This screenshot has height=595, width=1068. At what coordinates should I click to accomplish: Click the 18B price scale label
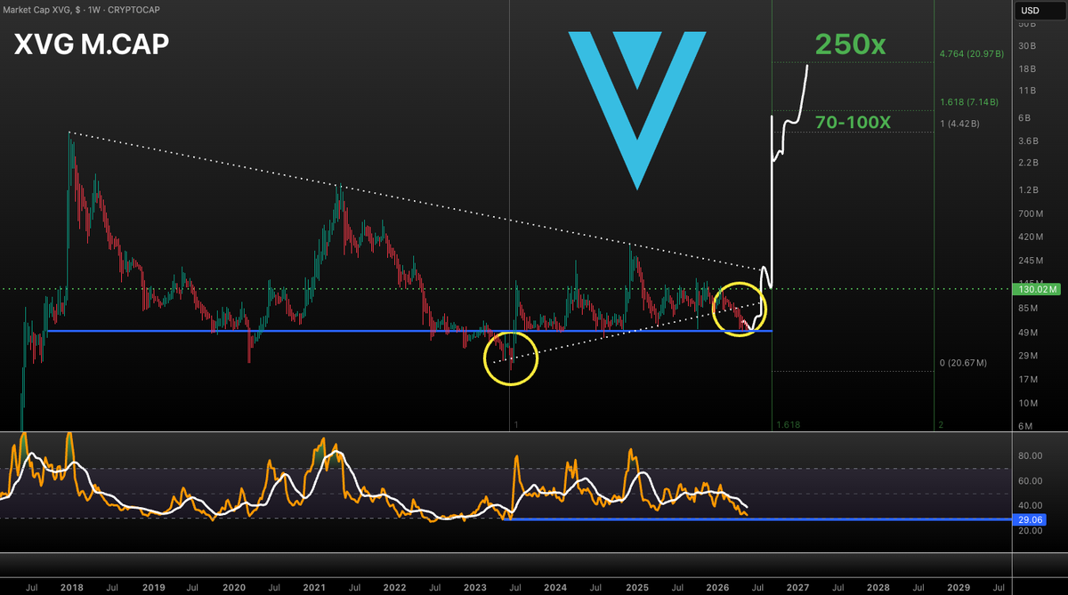1028,68
